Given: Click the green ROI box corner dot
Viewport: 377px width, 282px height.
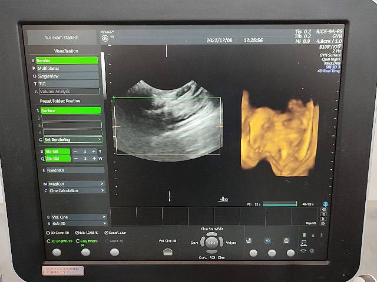Looking at the screenshot, I should click(x=114, y=98).
